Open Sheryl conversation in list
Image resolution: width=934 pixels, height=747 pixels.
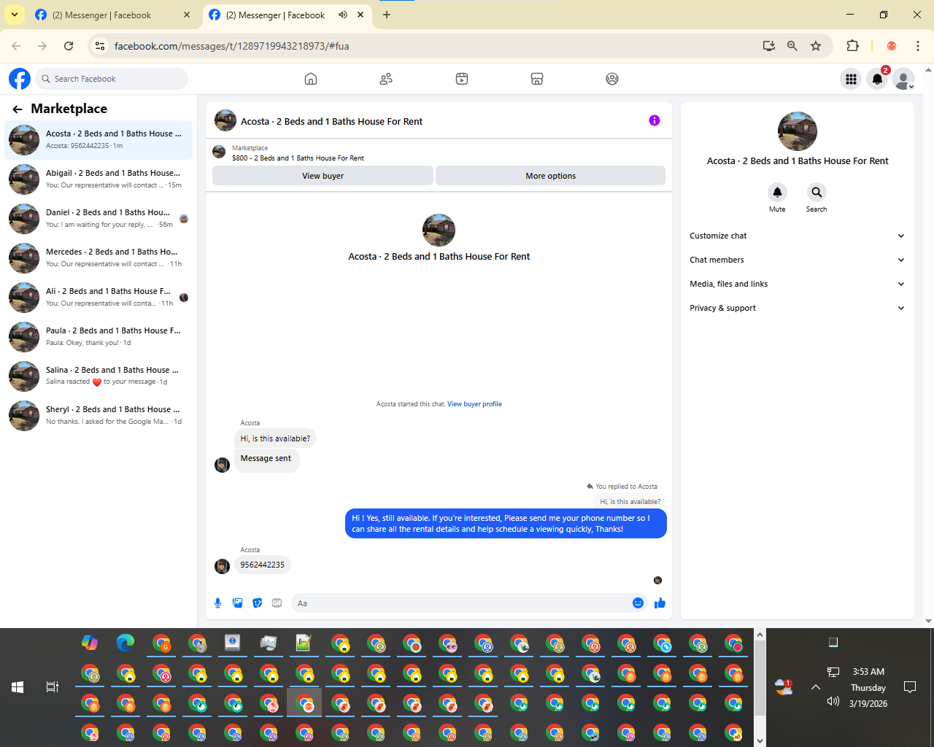(x=99, y=416)
